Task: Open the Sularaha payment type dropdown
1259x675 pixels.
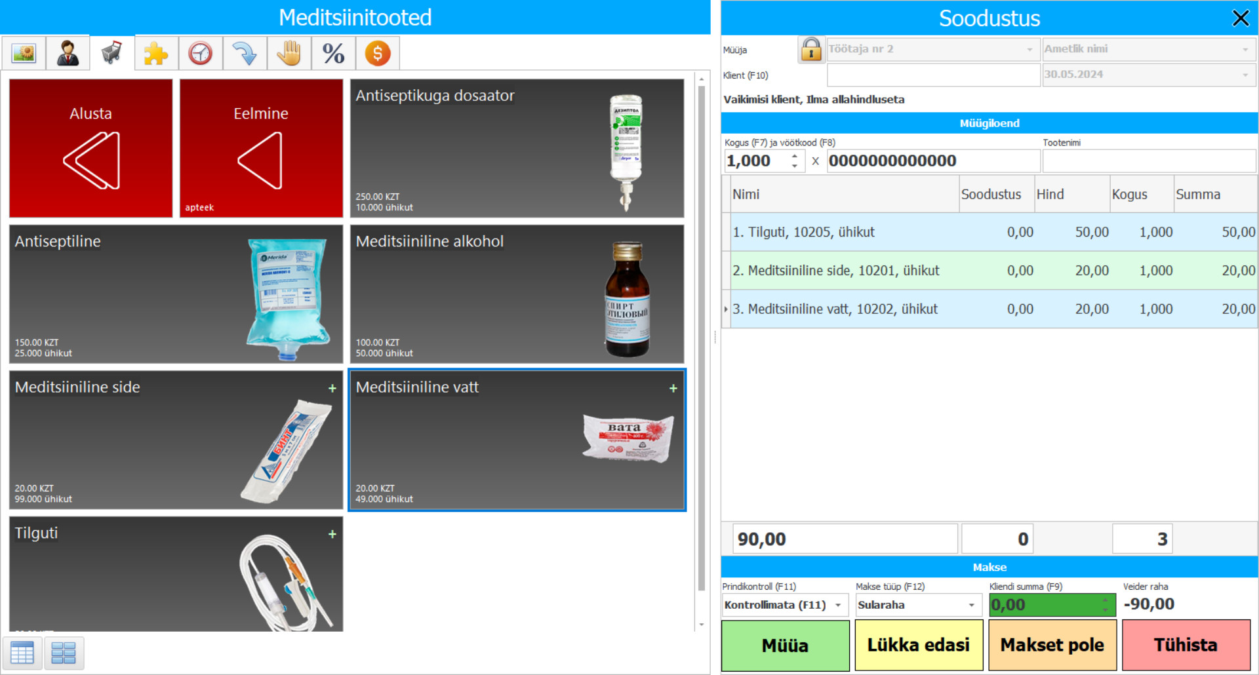Action: [x=971, y=605]
